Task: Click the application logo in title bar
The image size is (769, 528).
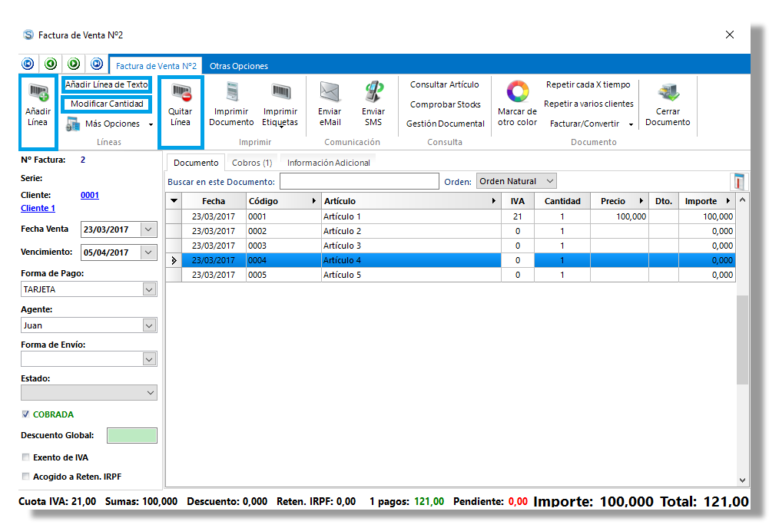Action: click(x=28, y=35)
